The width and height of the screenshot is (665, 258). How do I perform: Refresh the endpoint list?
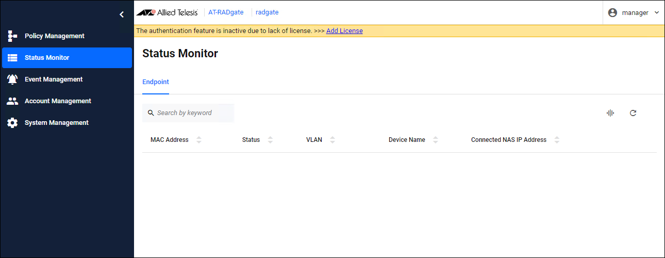point(633,113)
